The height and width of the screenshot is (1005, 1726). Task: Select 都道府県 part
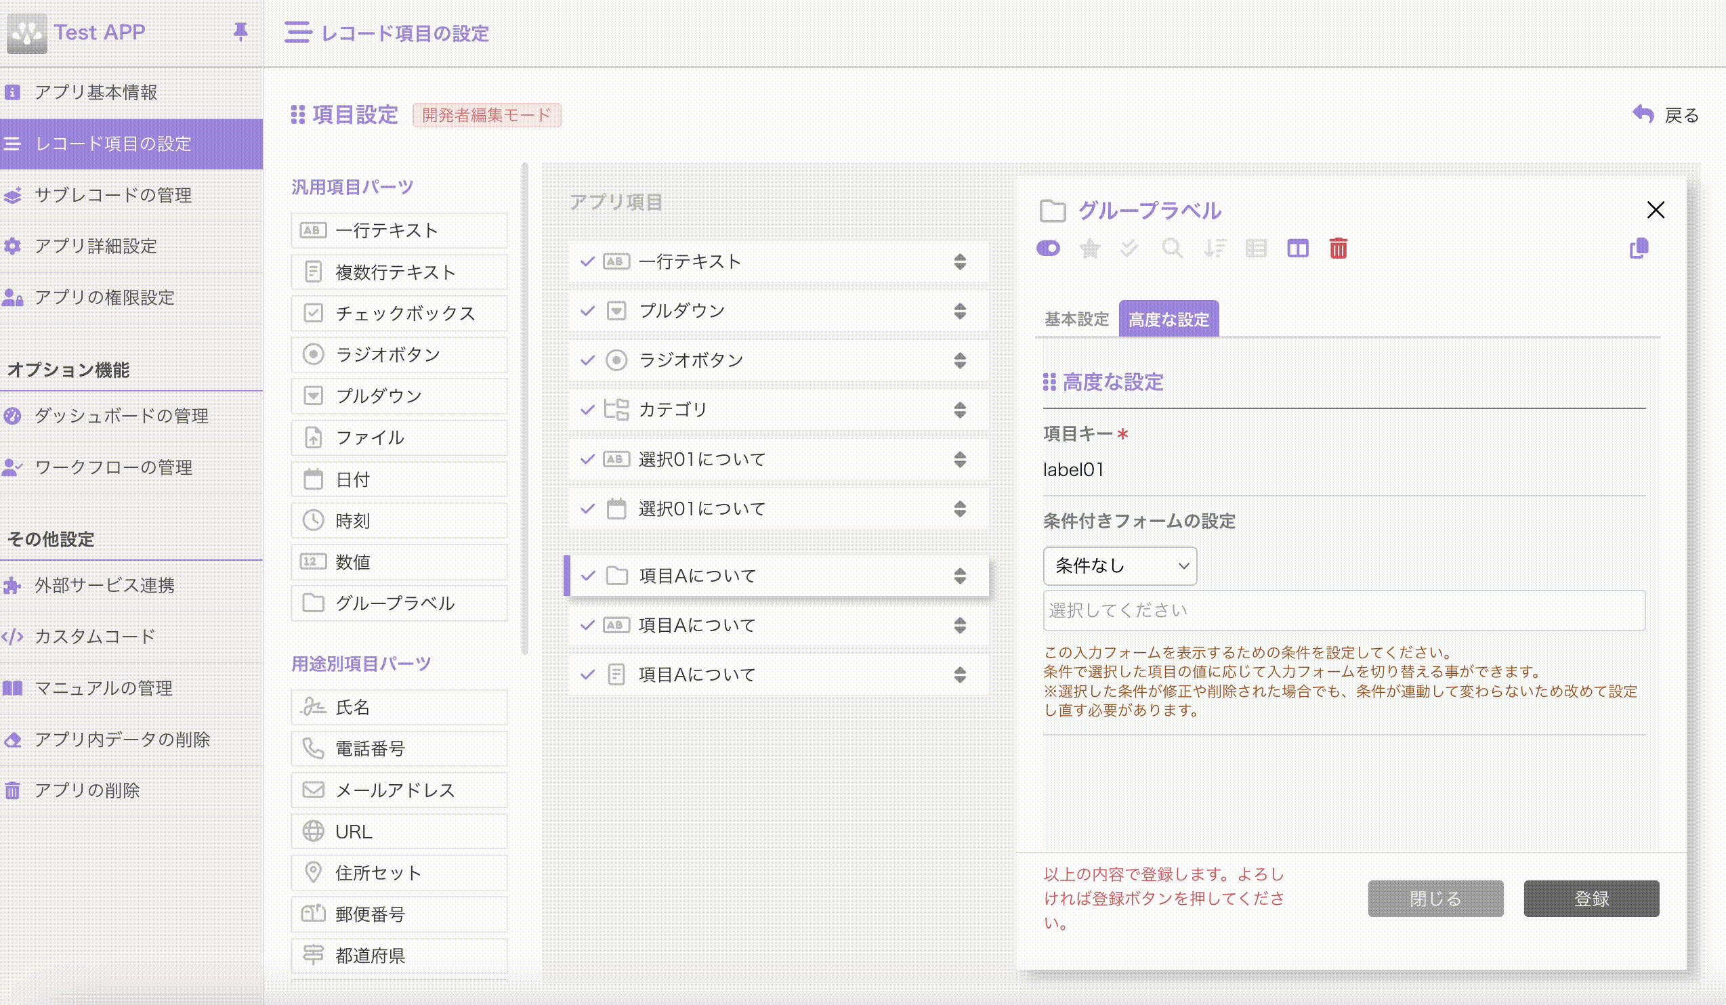399,956
